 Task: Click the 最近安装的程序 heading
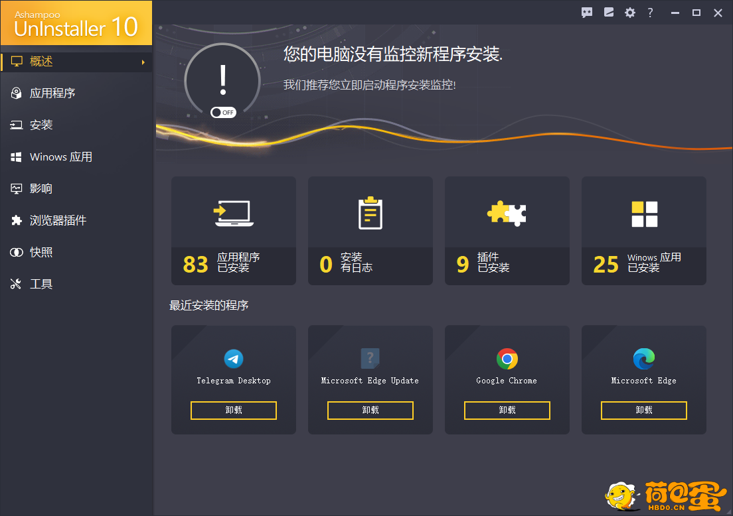click(208, 305)
